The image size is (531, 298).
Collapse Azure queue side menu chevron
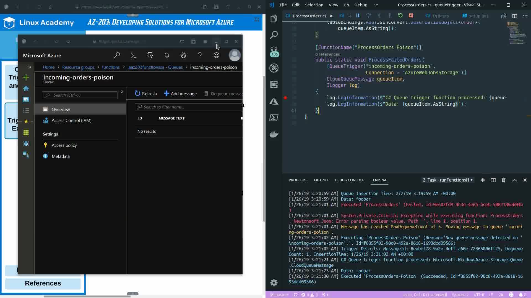point(122,92)
